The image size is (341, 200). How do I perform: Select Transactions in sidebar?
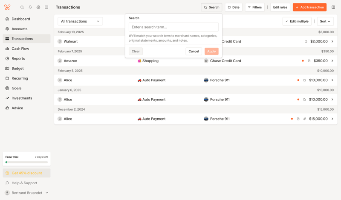point(26,39)
